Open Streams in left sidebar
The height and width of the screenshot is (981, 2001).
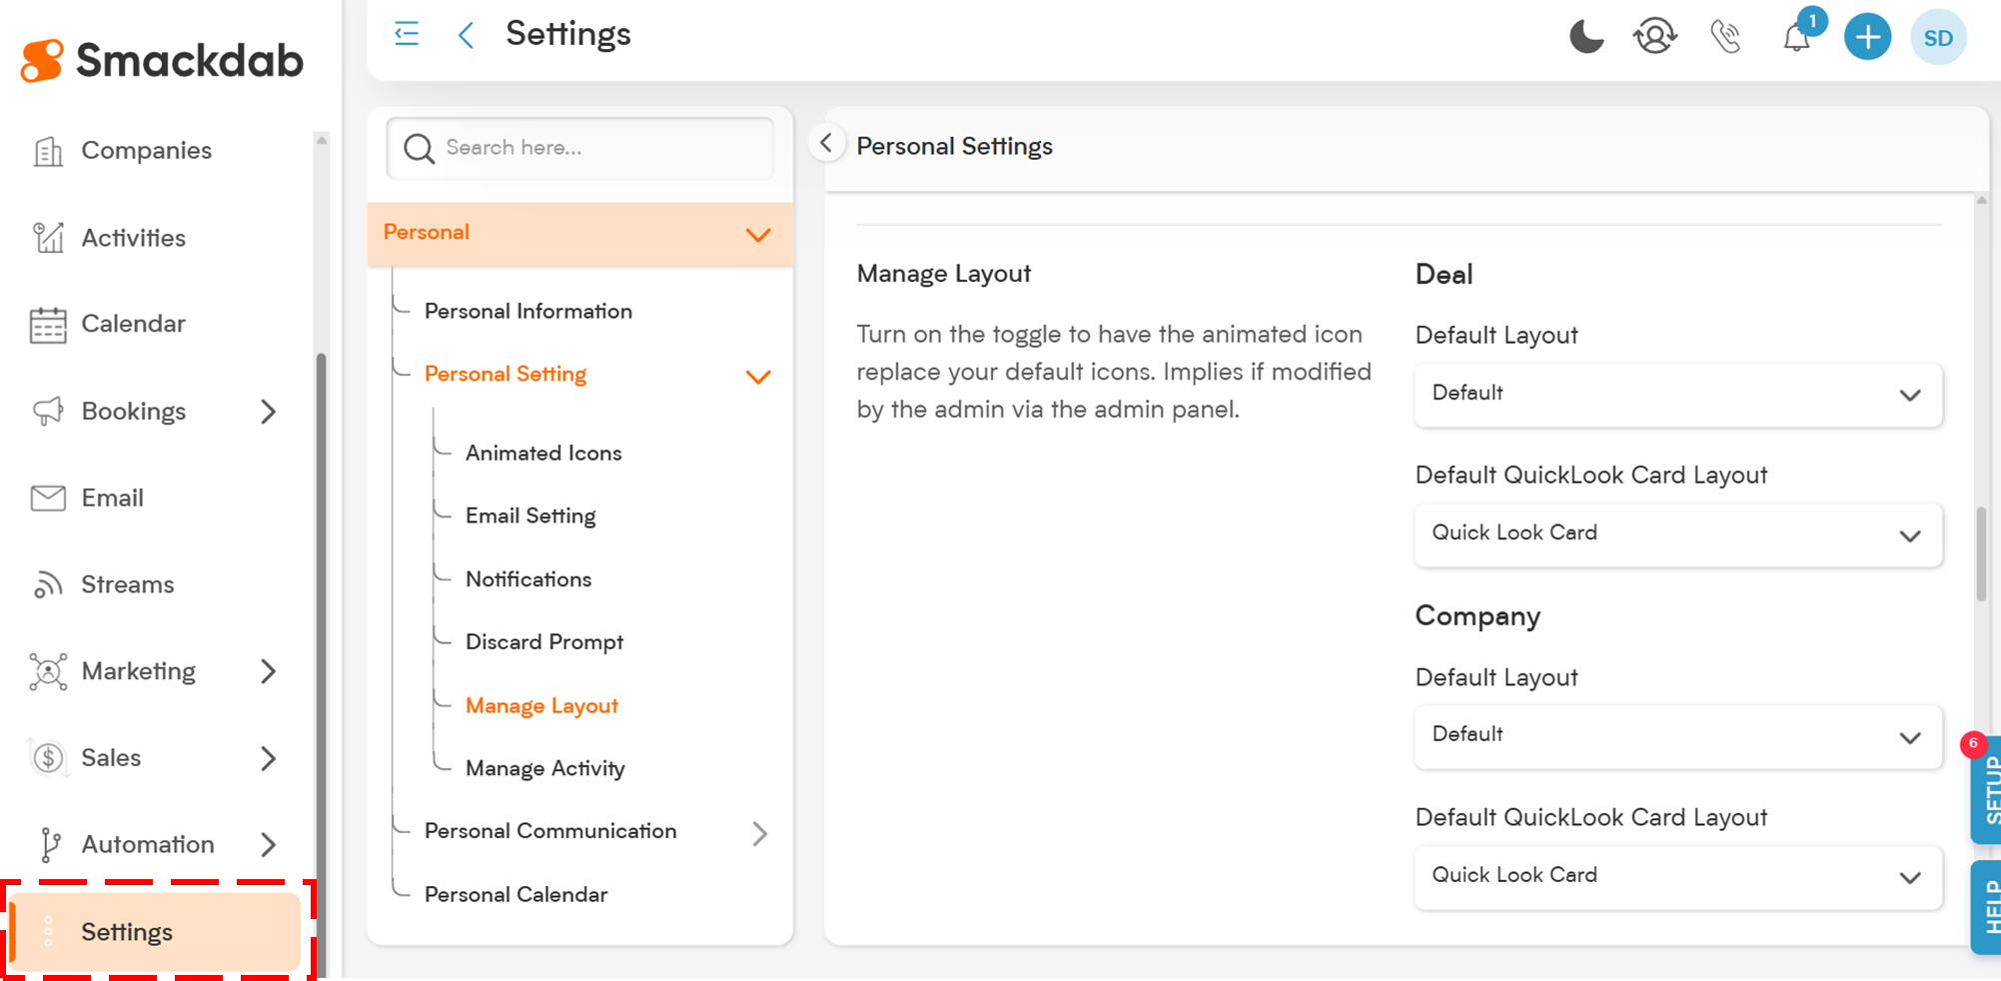(x=127, y=585)
